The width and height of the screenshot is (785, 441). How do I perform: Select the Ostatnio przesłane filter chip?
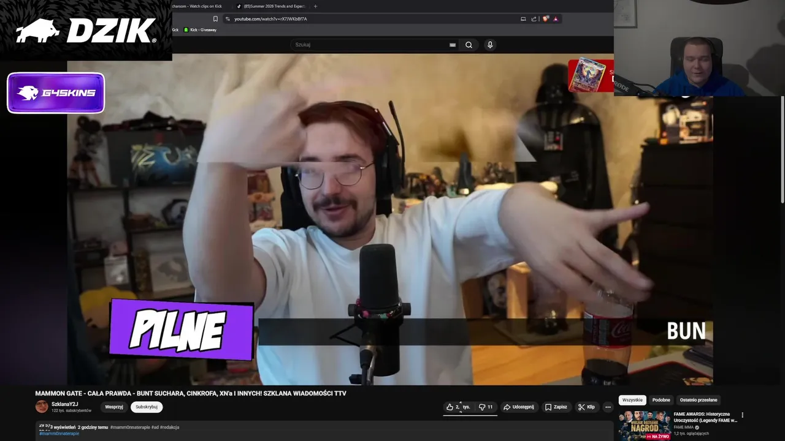click(699, 400)
